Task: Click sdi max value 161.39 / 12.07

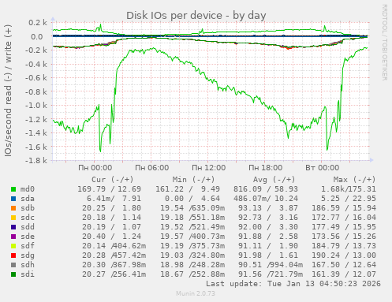Action: click(x=344, y=274)
